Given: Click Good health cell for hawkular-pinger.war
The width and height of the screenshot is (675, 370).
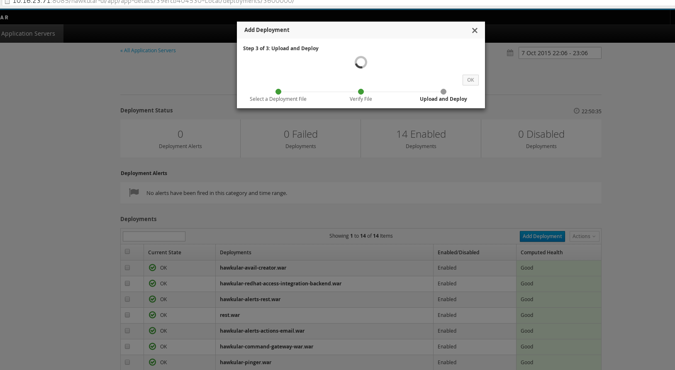Looking at the screenshot, I should 559,363.
